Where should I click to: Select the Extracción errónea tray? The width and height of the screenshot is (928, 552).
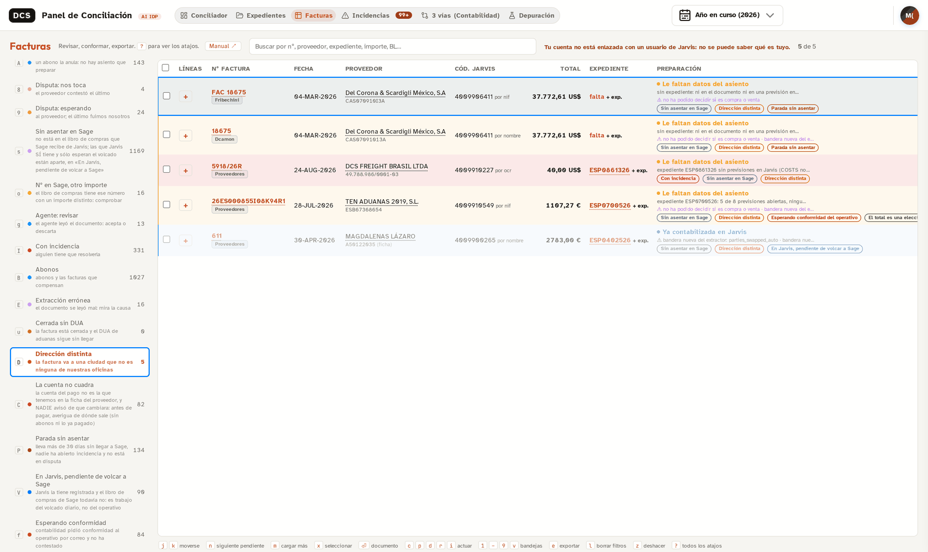(x=80, y=304)
